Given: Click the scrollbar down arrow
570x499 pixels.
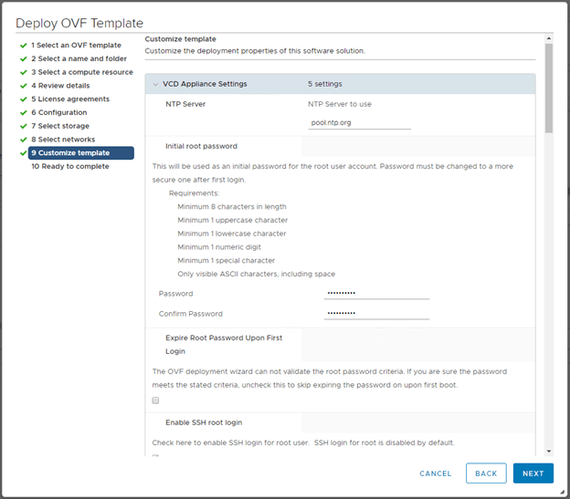Looking at the screenshot, I should tap(549, 451).
